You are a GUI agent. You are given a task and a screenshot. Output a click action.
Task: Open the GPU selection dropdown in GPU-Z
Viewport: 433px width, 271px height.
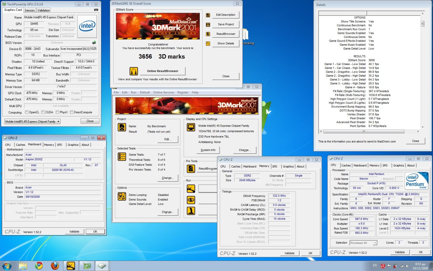32,121
